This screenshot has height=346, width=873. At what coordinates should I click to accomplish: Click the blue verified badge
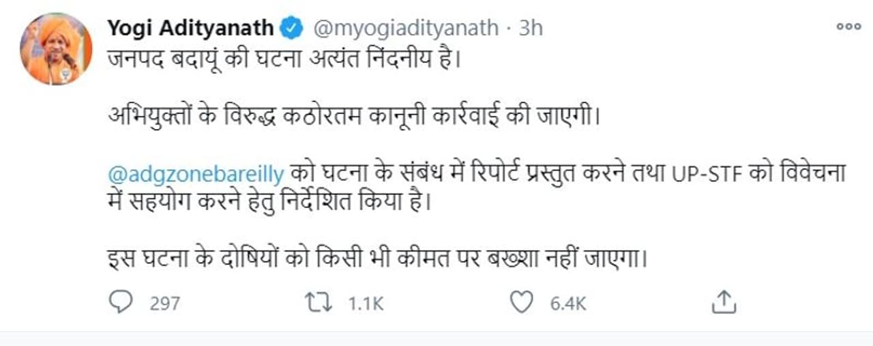tap(293, 28)
